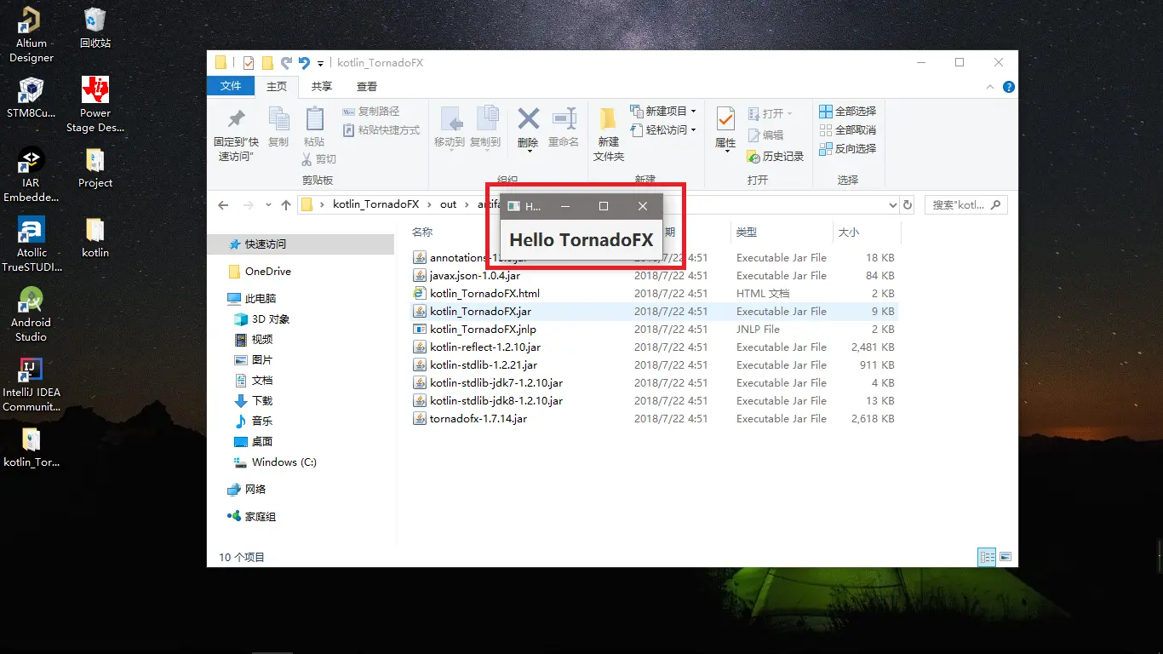Open Android Studio desktop icon
This screenshot has height=654, width=1163.
coord(32,314)
